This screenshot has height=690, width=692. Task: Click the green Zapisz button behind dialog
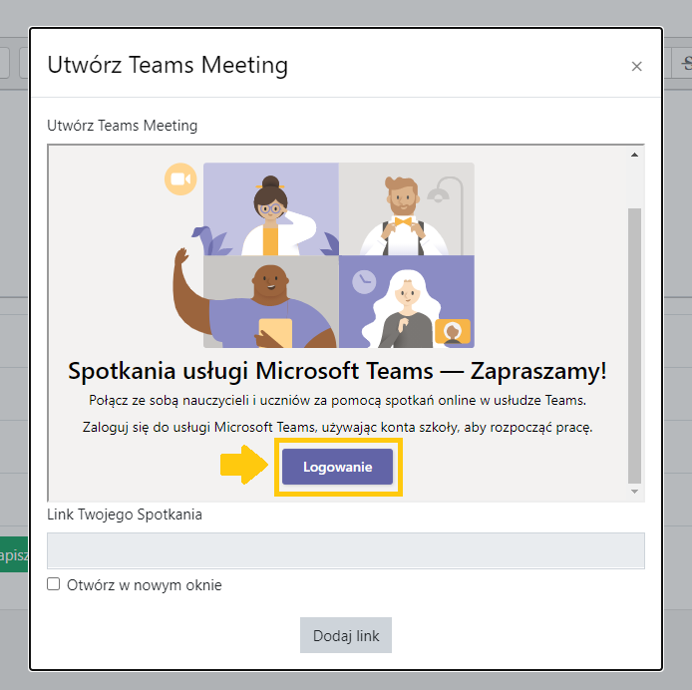click(14, 554)
